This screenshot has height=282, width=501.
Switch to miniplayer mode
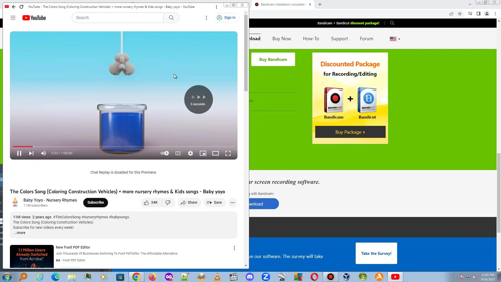(x=203, y=153)
